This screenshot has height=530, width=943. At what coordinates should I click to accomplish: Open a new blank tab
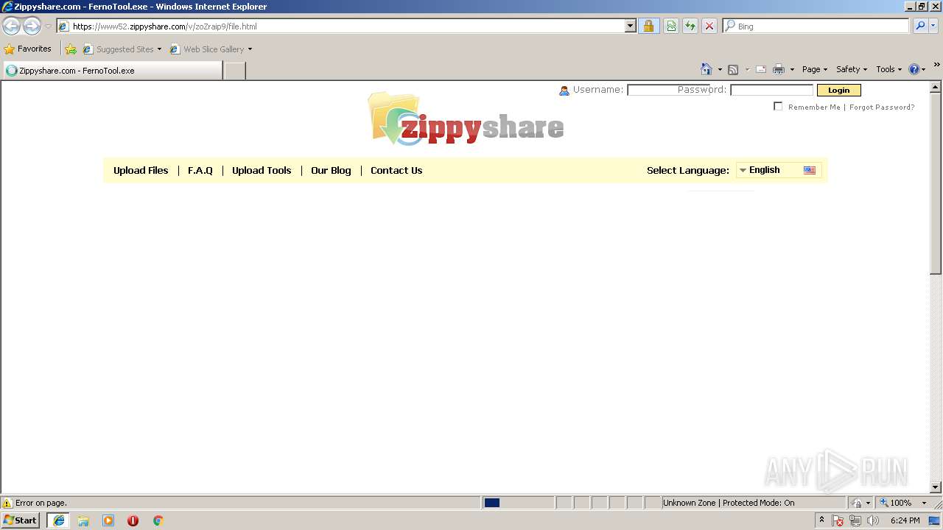click(x=234, y=71)
